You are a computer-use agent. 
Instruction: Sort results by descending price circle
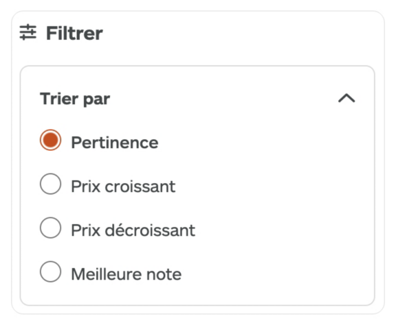(50, 228)
